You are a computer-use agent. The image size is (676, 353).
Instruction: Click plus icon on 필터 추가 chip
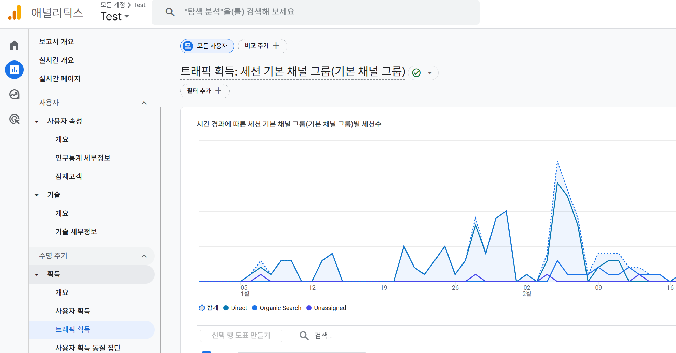[x=218, y=91]
